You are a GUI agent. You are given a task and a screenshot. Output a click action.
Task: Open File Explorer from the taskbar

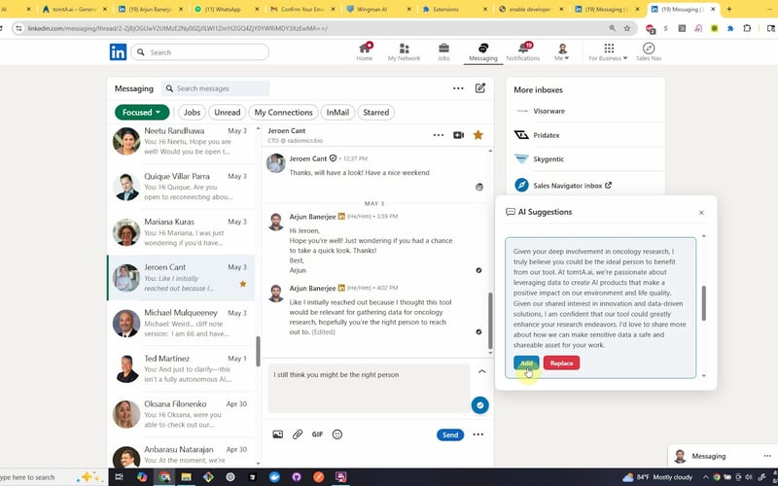tap(186, 477)
